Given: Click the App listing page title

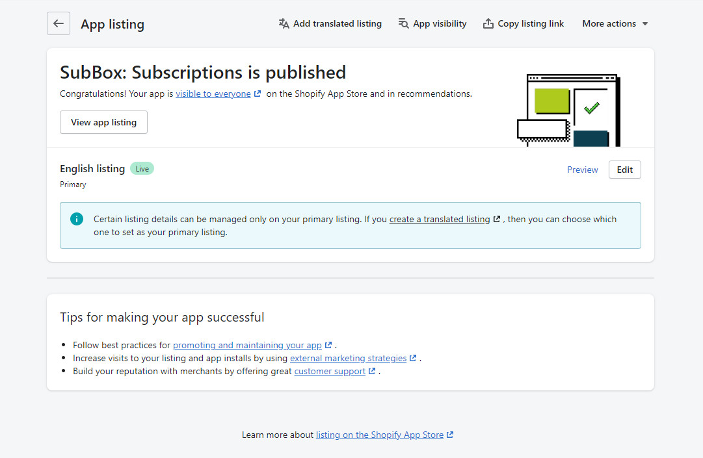Looking at the screenshot, I should (x=113, y=24).
